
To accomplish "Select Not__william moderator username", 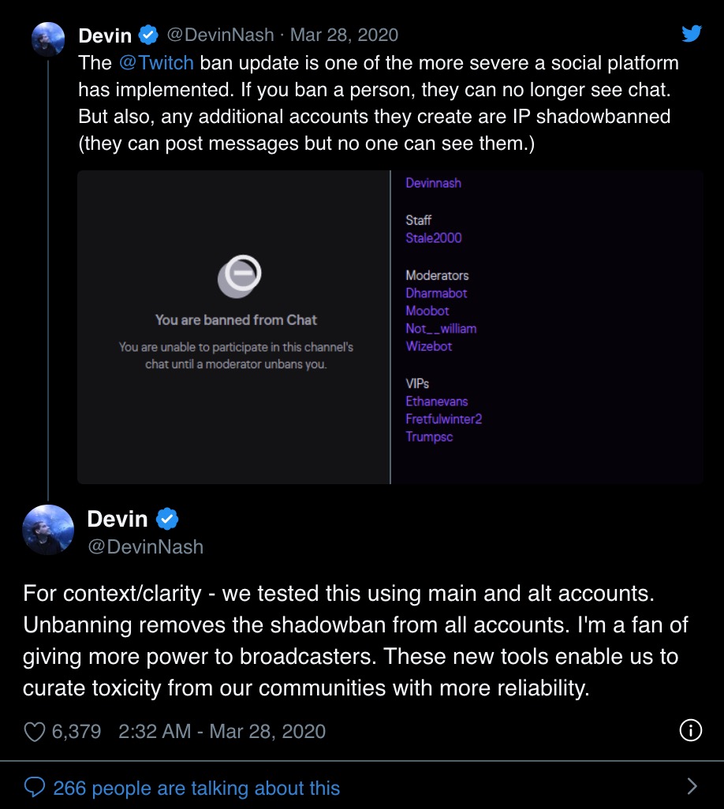I will tap(441, 329).
